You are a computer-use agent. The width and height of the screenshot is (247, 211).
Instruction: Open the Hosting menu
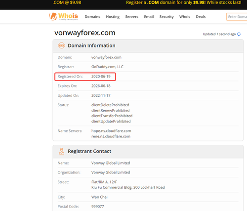[x=113, y=17]
